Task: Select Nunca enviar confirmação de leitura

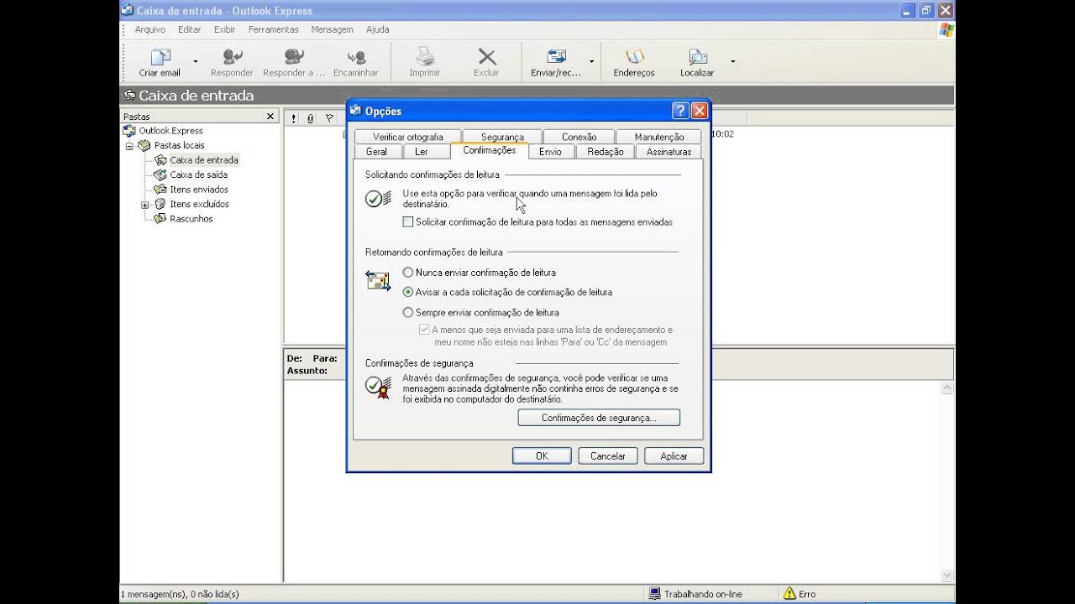Action: point(408,273)
